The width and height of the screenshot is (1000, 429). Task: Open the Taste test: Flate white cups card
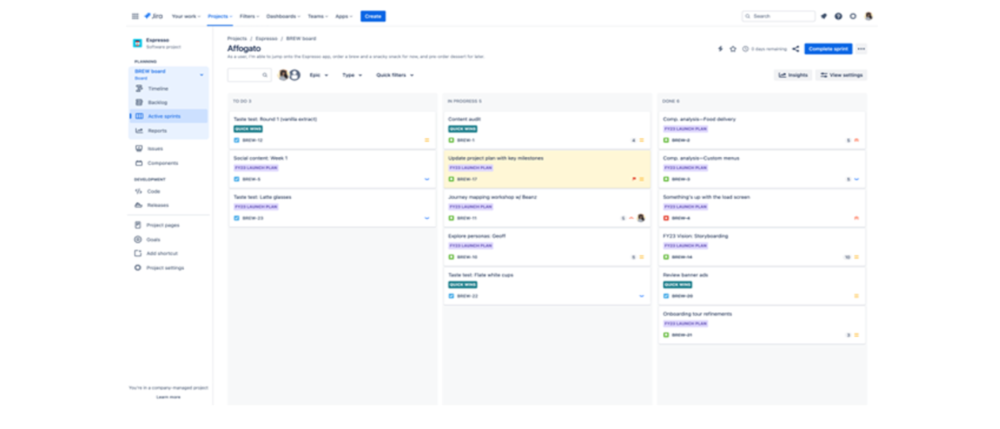pyautogui.click(x=547, y=285)
